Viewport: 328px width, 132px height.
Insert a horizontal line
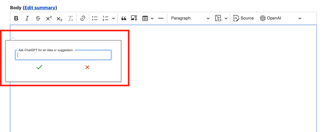click(x=161, y=18)
